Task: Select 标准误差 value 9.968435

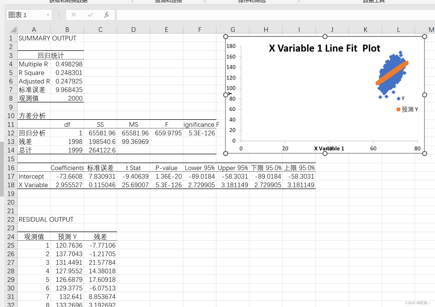Action: (x=67, y=90)
